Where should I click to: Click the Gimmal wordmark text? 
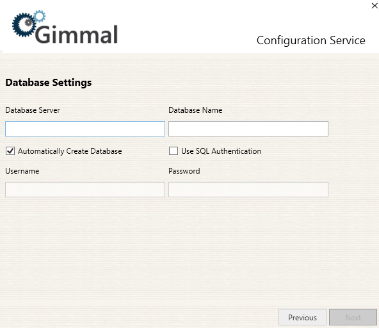(x=77, y=35)
